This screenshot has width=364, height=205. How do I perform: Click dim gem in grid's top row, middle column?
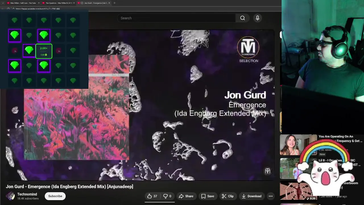pyautogui.click(x=44, y=20)
